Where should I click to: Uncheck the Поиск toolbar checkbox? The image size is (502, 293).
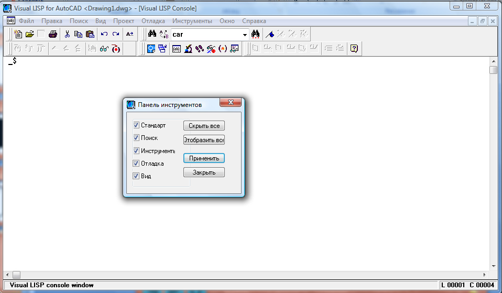[x=136, y=138]
